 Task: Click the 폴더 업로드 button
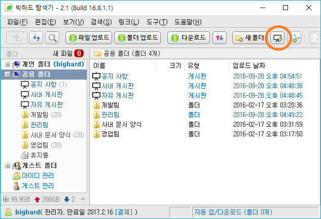click(x=137, y=38)
